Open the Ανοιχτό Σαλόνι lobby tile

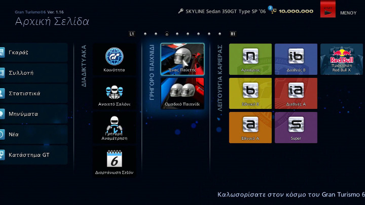tap(115, 94)
